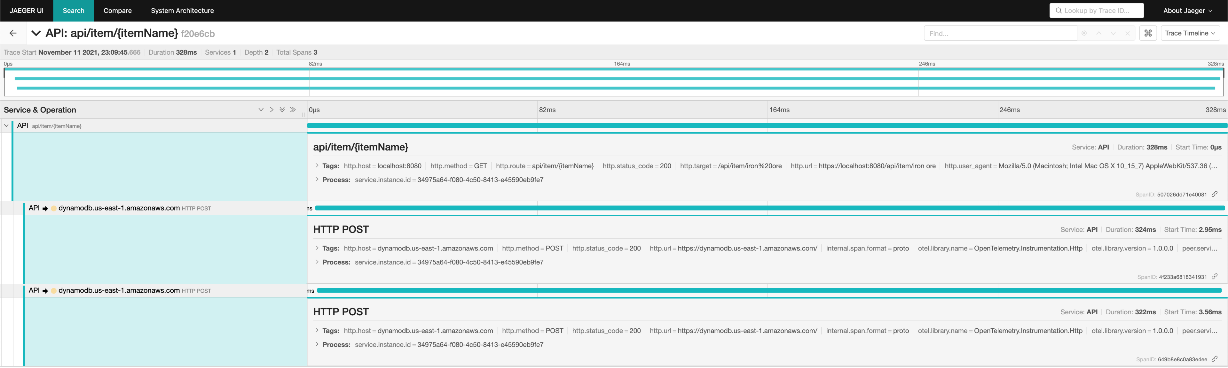This screenshot has width=1228, height=368.
Task: Open the System Architecture tab
Action: [182, 11]
